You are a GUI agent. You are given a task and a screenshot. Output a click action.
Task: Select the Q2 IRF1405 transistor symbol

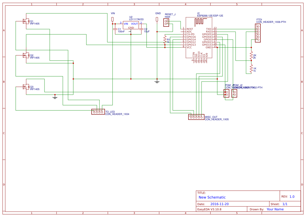coord(26,56)
